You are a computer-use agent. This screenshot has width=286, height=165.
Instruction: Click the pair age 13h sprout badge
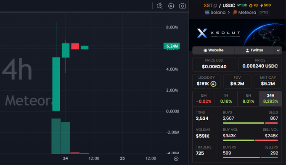click(x=242, y=5)
